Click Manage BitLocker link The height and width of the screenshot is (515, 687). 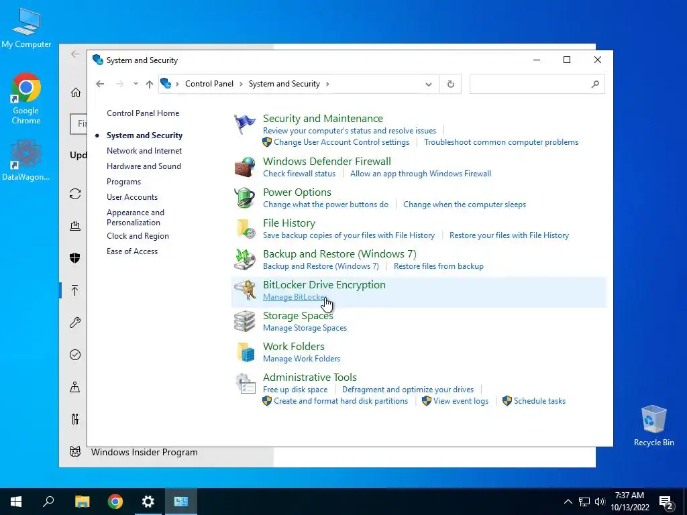click(x=295, y=297)
